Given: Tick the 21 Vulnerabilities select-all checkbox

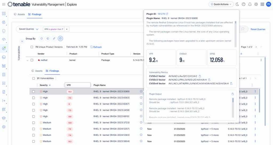Looking at the screenshot, I should (x=33, y=78).
